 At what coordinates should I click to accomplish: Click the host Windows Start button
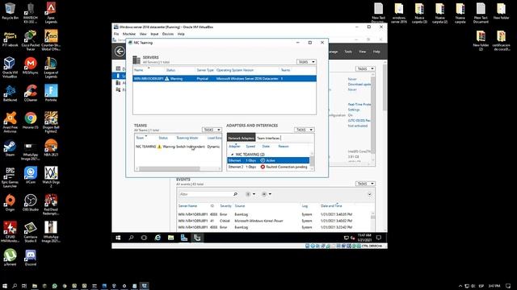pos(5,286)
